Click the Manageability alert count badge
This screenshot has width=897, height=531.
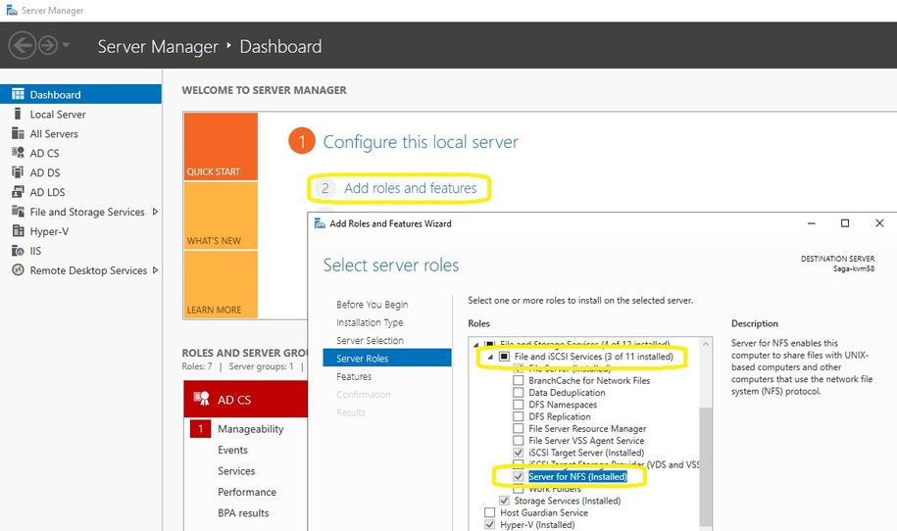point(200,429)
